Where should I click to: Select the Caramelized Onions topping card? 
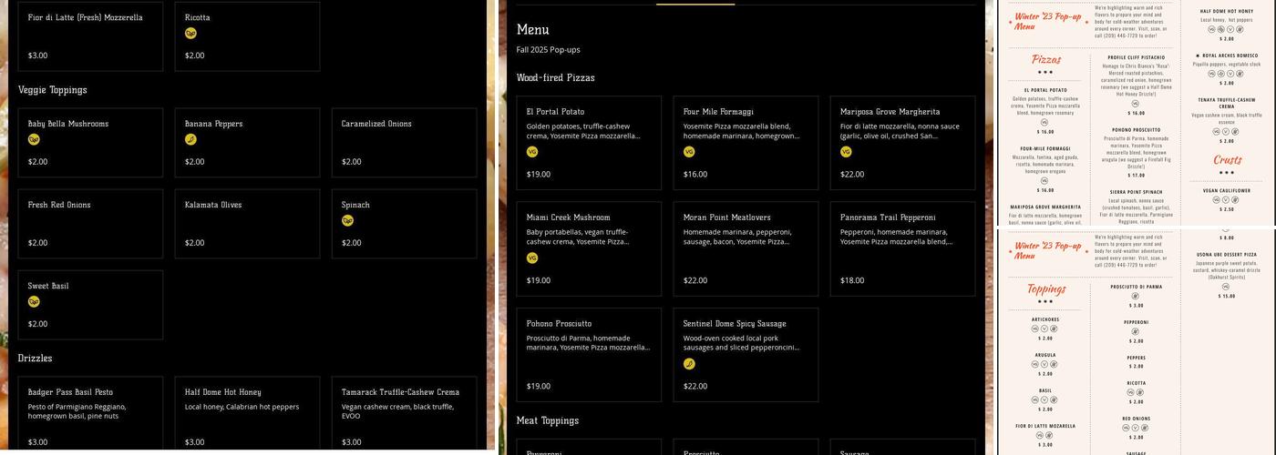click(405, 143)
